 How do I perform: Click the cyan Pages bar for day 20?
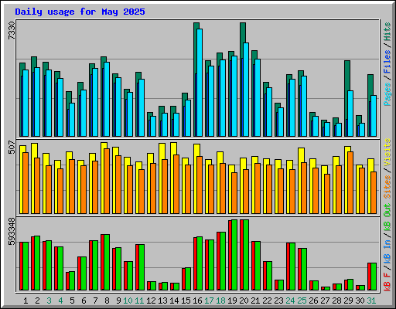[246, 90]
